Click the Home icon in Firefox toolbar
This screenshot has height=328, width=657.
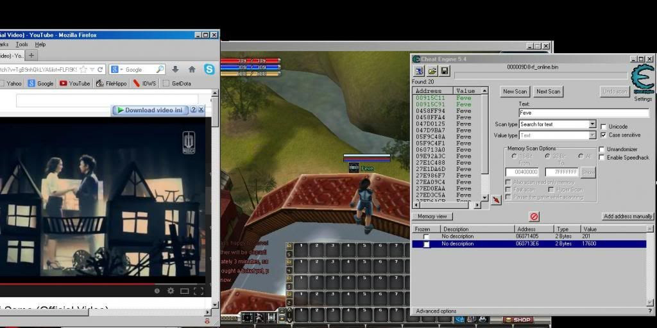192,69
